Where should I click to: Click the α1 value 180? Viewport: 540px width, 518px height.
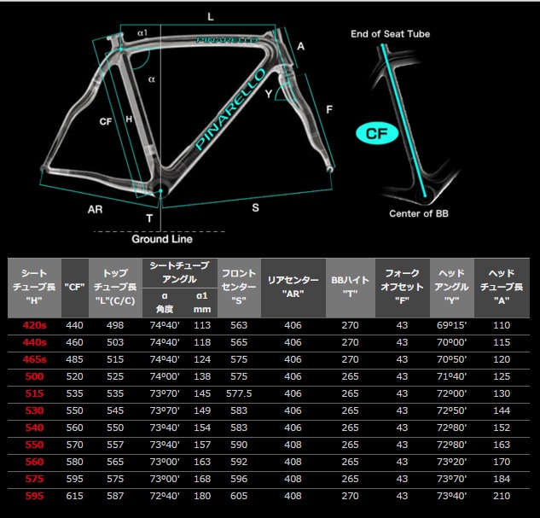click(202, 496)
